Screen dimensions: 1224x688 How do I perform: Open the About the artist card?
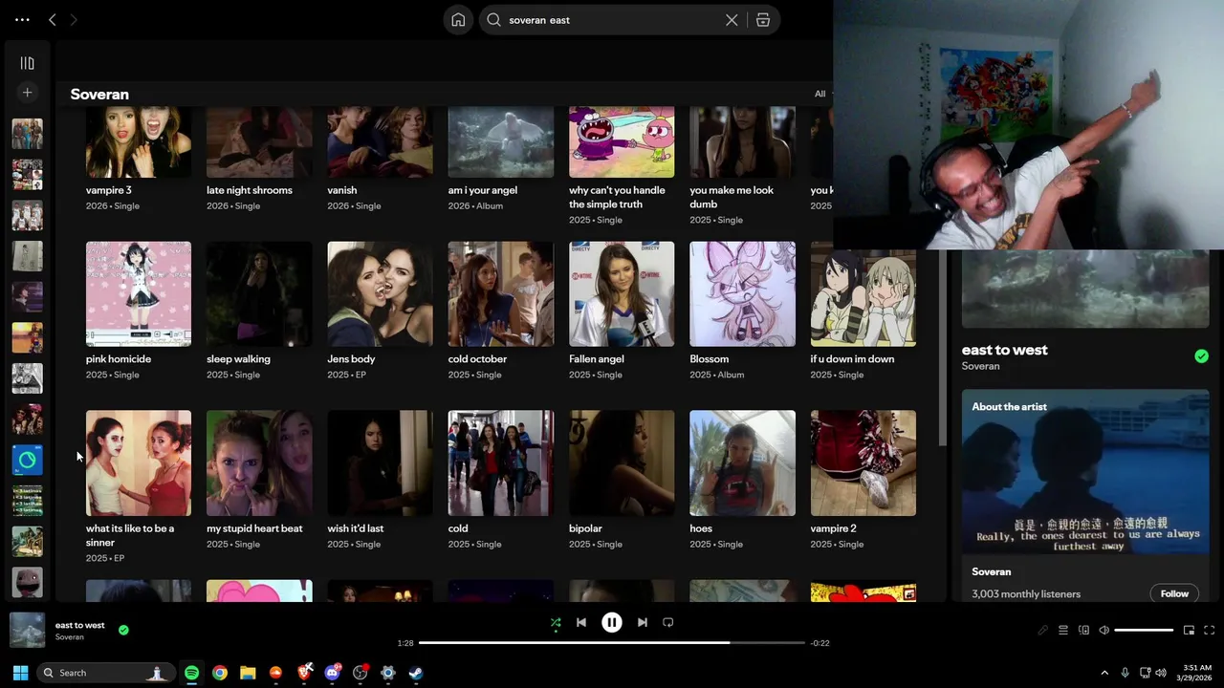tap(1085, 496)
